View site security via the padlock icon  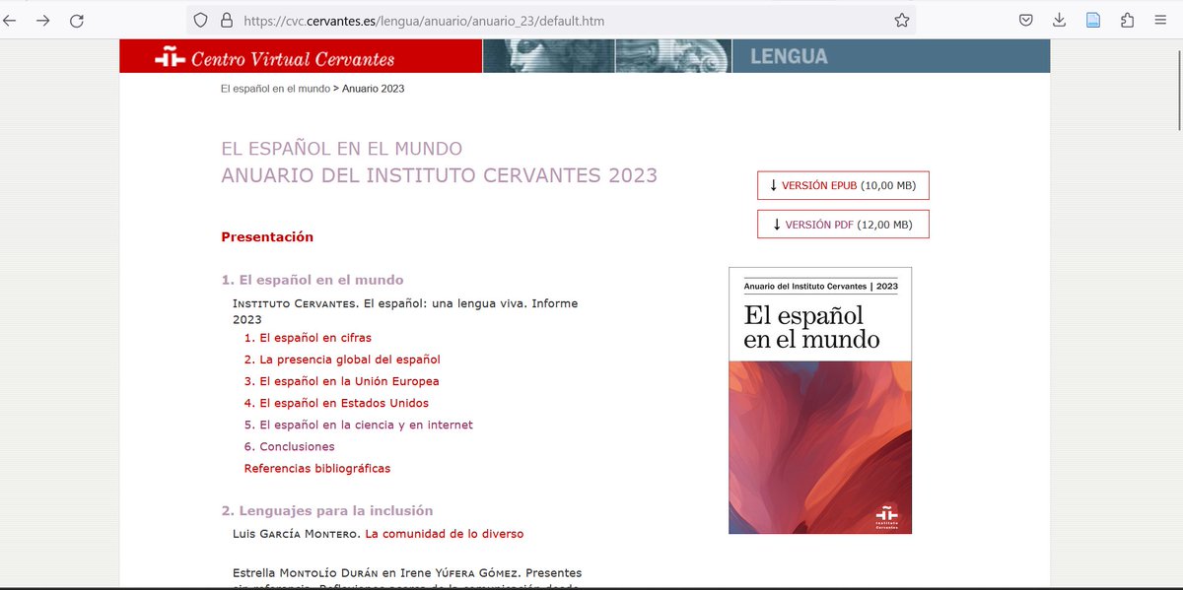[226, 20]
